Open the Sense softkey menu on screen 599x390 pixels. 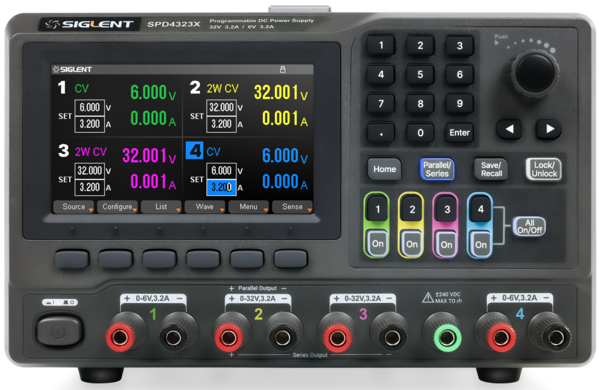292,207
